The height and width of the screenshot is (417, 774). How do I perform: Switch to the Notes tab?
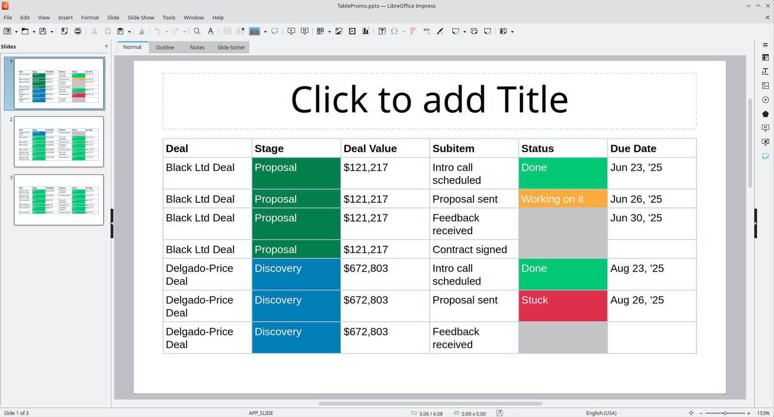(197, 47)
